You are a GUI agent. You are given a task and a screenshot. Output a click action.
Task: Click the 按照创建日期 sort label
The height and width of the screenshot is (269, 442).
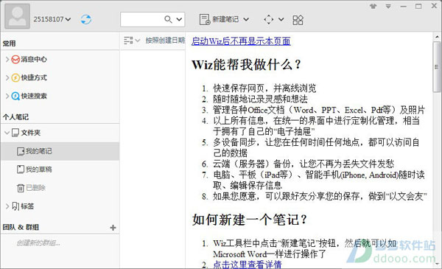pyautogui.click(x=165, y=41)
